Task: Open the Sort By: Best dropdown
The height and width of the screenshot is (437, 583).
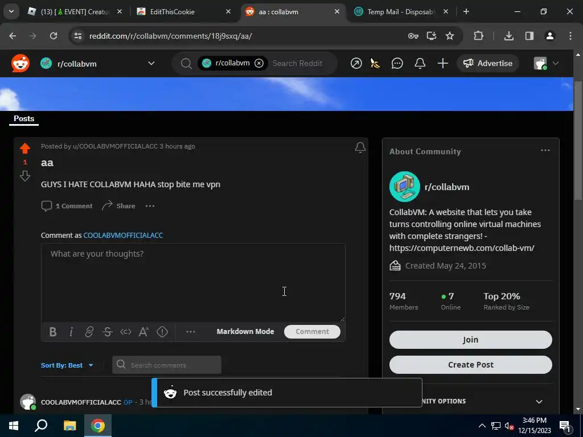Action: tap(67, 365)
